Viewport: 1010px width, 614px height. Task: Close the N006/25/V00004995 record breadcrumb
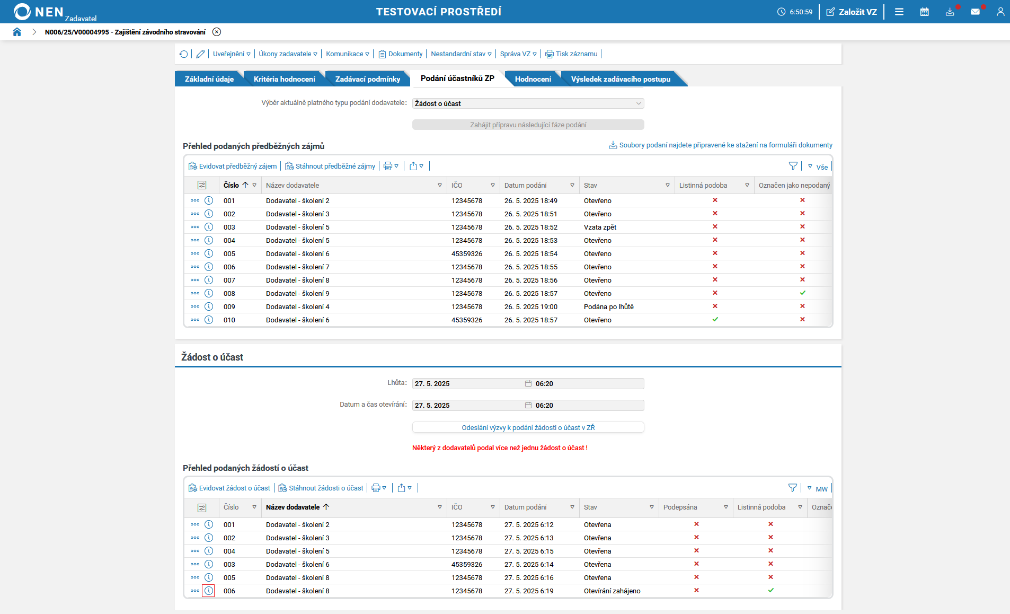coord(217,32)
